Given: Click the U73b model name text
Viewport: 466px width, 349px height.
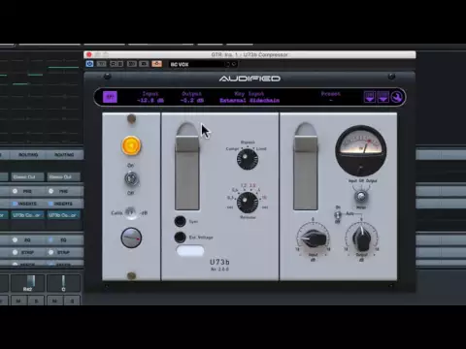Looking at the screenshot, I should (x=219, y=262).
